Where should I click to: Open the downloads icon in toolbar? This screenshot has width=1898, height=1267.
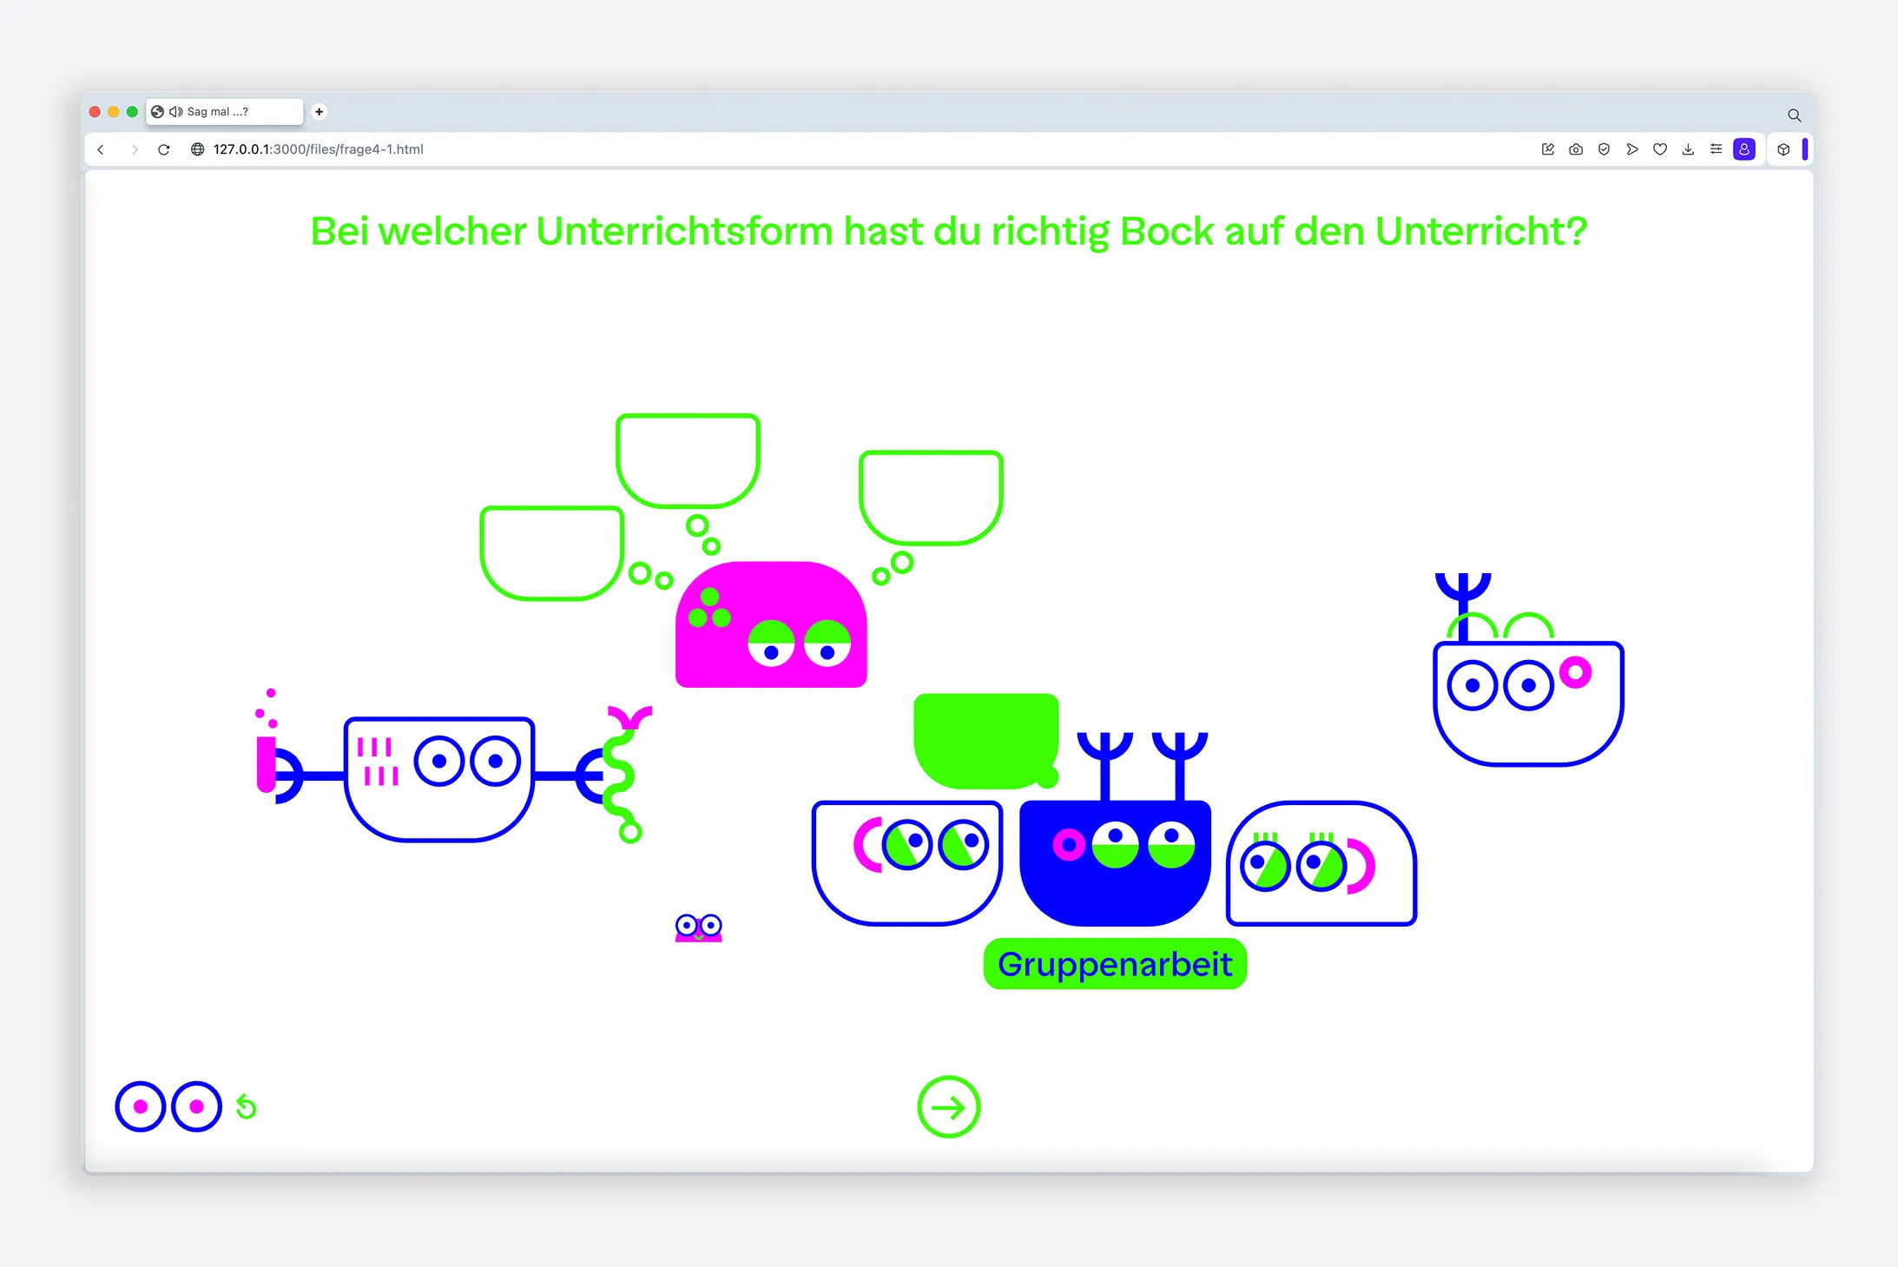pos(1688,149)
